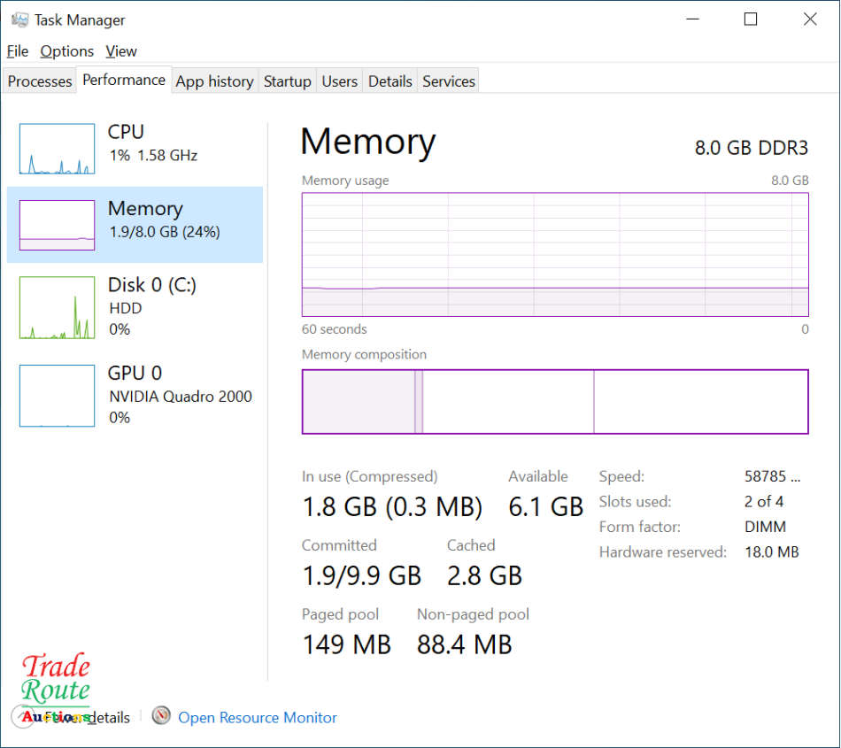Click the large Memory usage graph
This screenshot has height=748, width=841.
pyautogui.click(x=555, y=254)
